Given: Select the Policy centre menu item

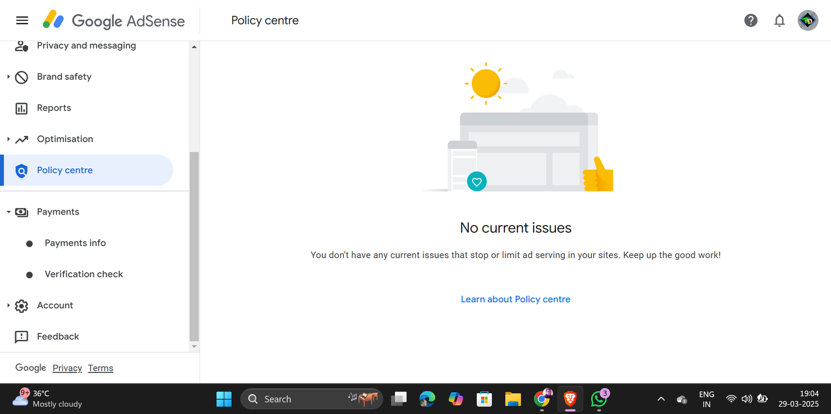Looking at the screenshot, I should pyautogui.click(x=87, y=170).
